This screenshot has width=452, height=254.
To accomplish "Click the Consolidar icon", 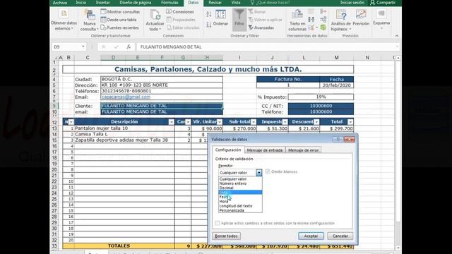I will [x=323, y=11].
